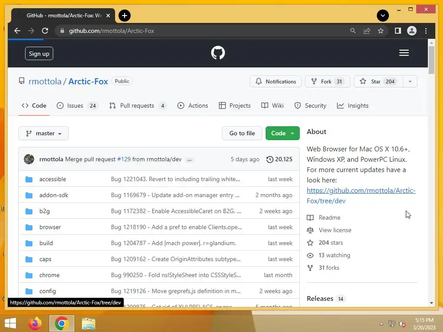Screen dimensions: 443x332
Task: Close the GitHub Arctic-Fox tab
Action: pyautogui.click(x=108, y=16)
